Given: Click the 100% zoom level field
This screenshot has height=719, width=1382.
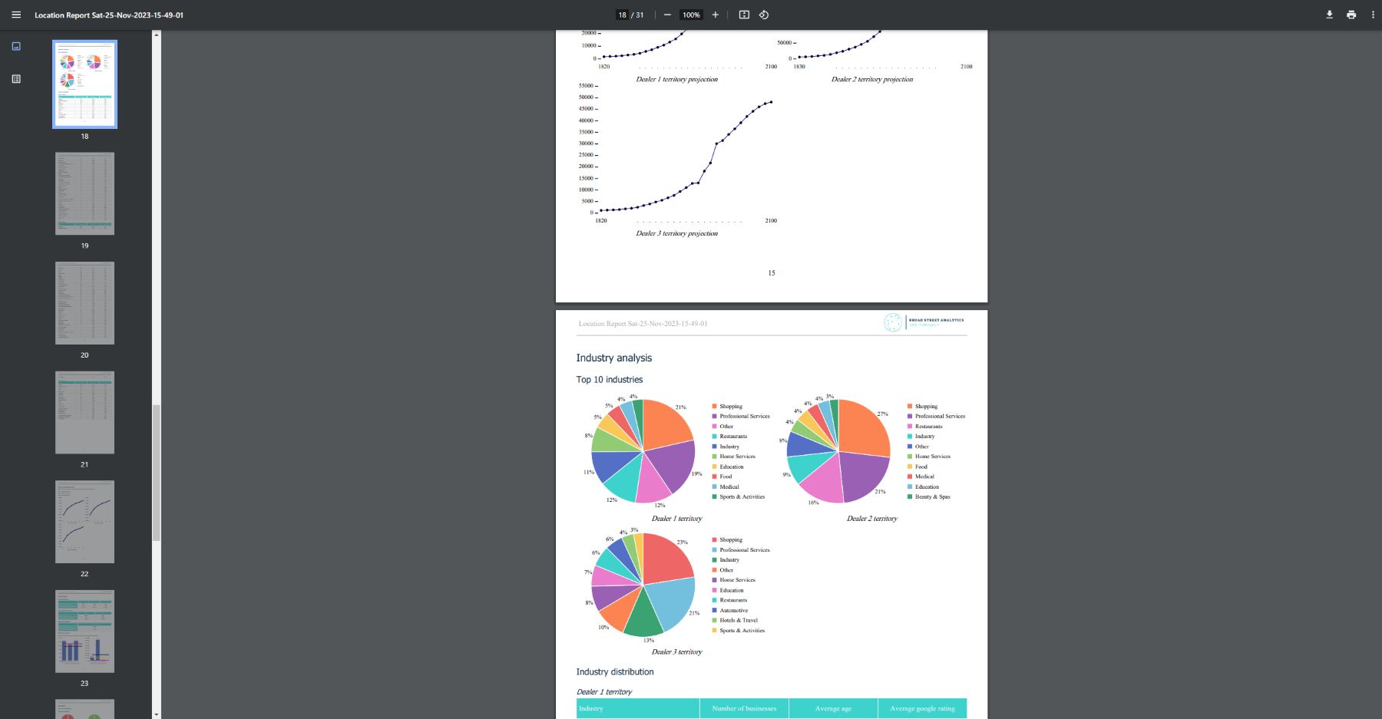Looking at the screenshot, I should 691,15.
